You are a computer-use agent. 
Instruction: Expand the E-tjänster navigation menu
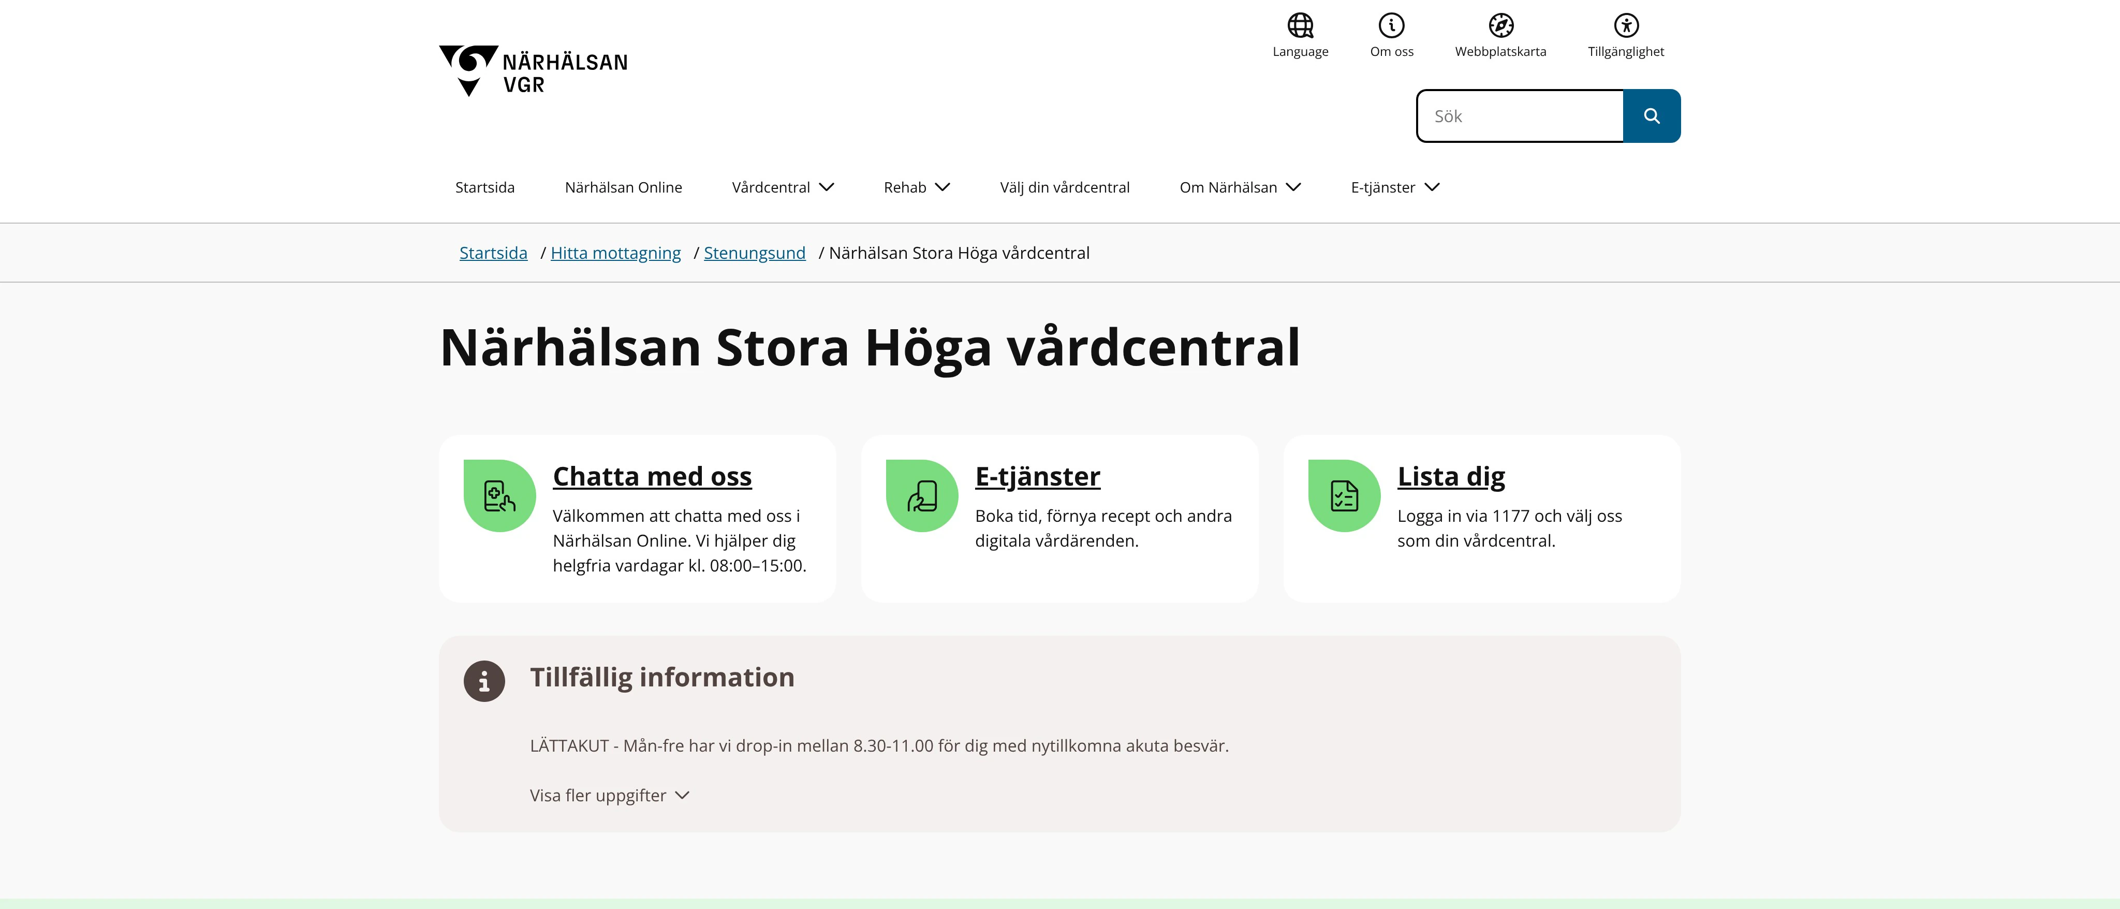1395,188
